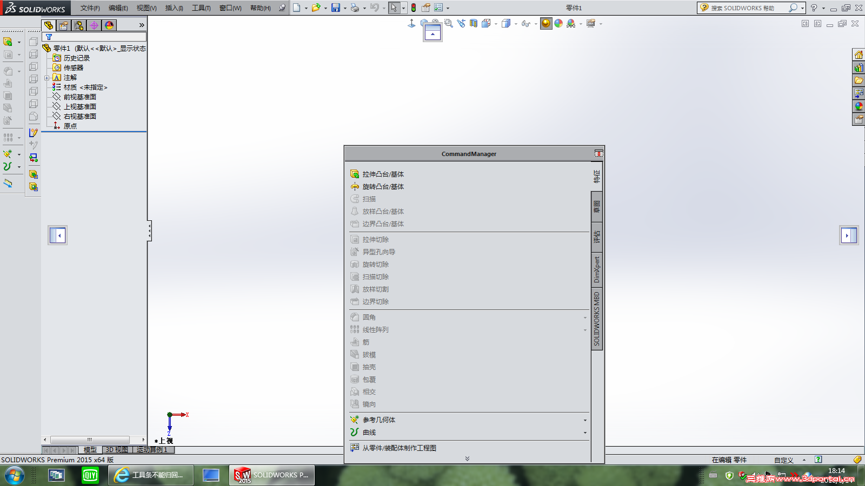
Task: Open the File Explorer task pane folder icon
Action: (859, 80)
